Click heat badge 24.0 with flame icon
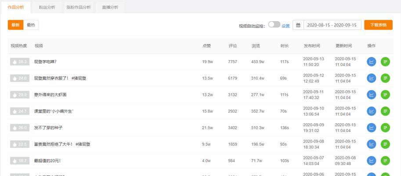 [x=20, y=78]
